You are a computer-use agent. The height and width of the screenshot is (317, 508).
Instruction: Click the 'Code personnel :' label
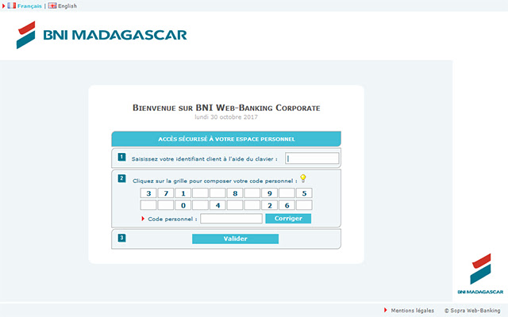click(x=172, y=219)
